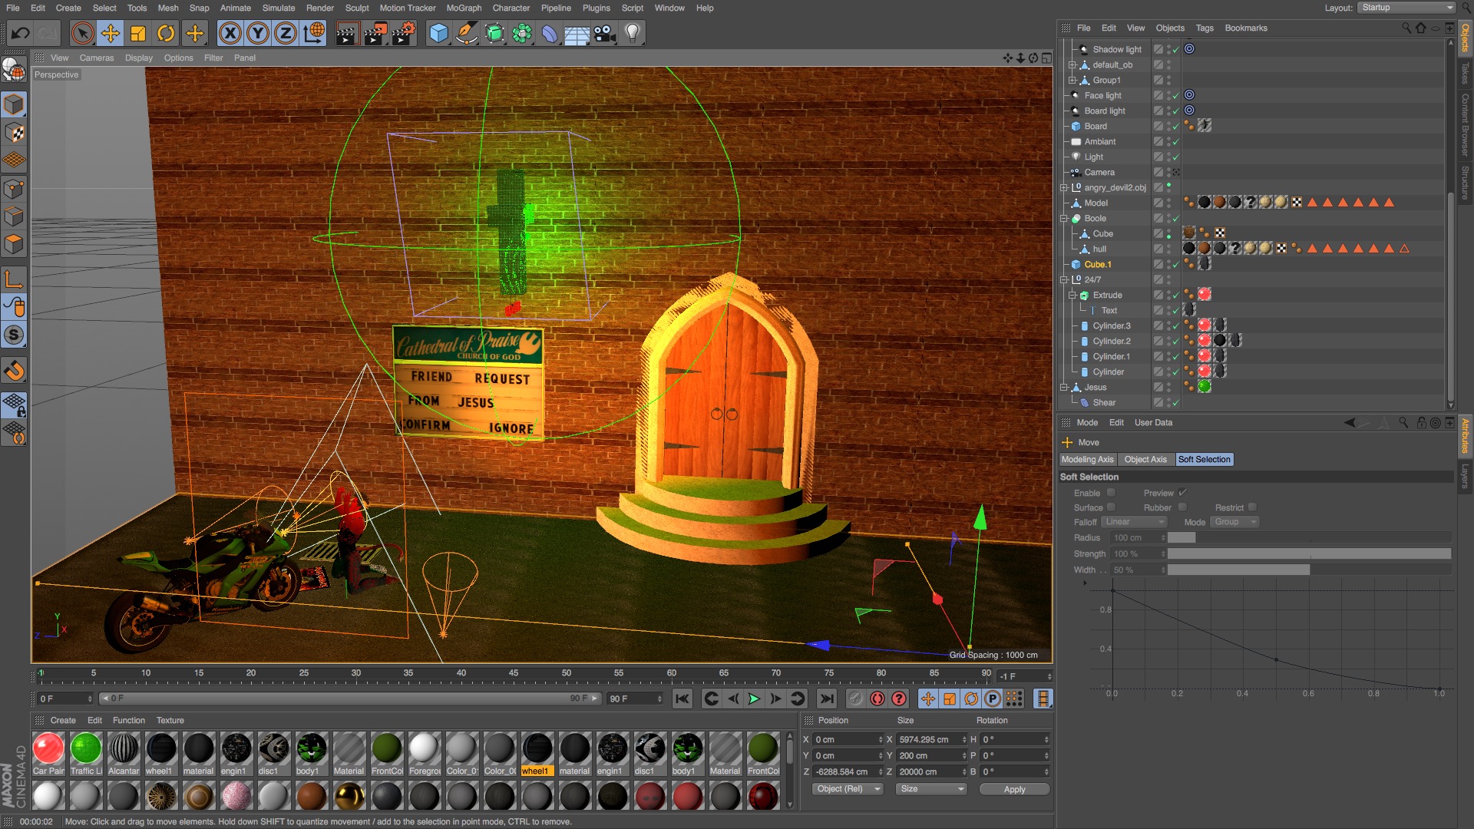This screenshot has width=1474, height=829.
Task: Open the Falloff Linear dropdown
Action: 1135,522
